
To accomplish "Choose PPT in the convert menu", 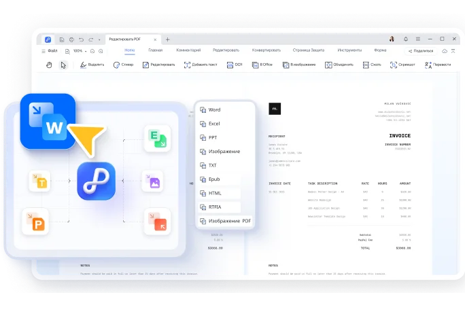I will [x=209, y=137].
